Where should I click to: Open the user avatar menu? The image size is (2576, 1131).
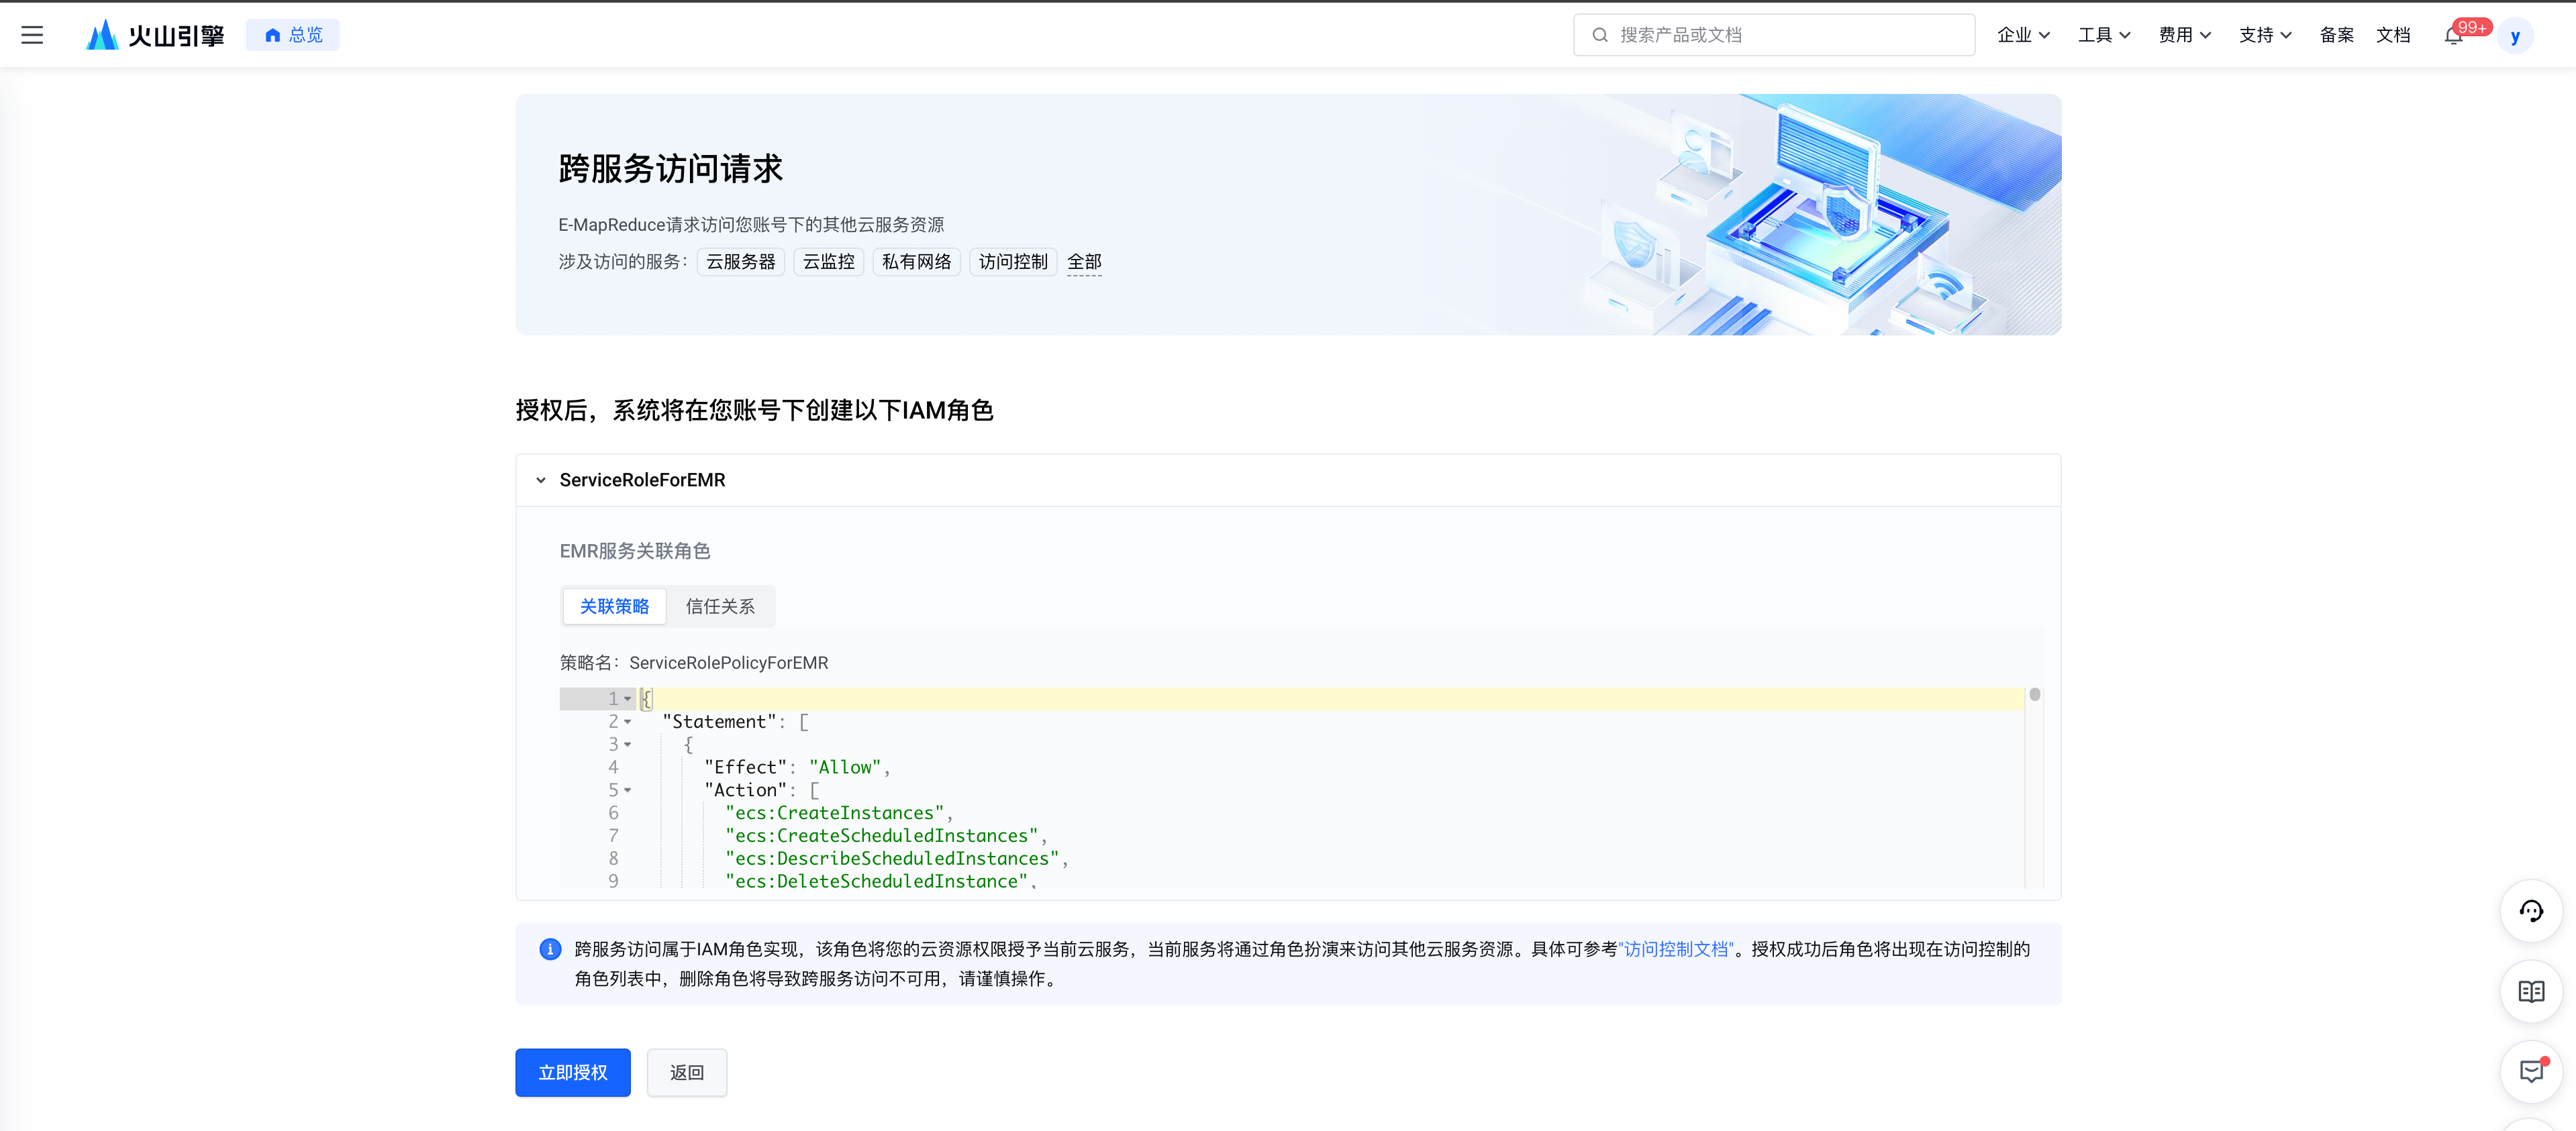pyautogui.click(x=2515, y=36)
